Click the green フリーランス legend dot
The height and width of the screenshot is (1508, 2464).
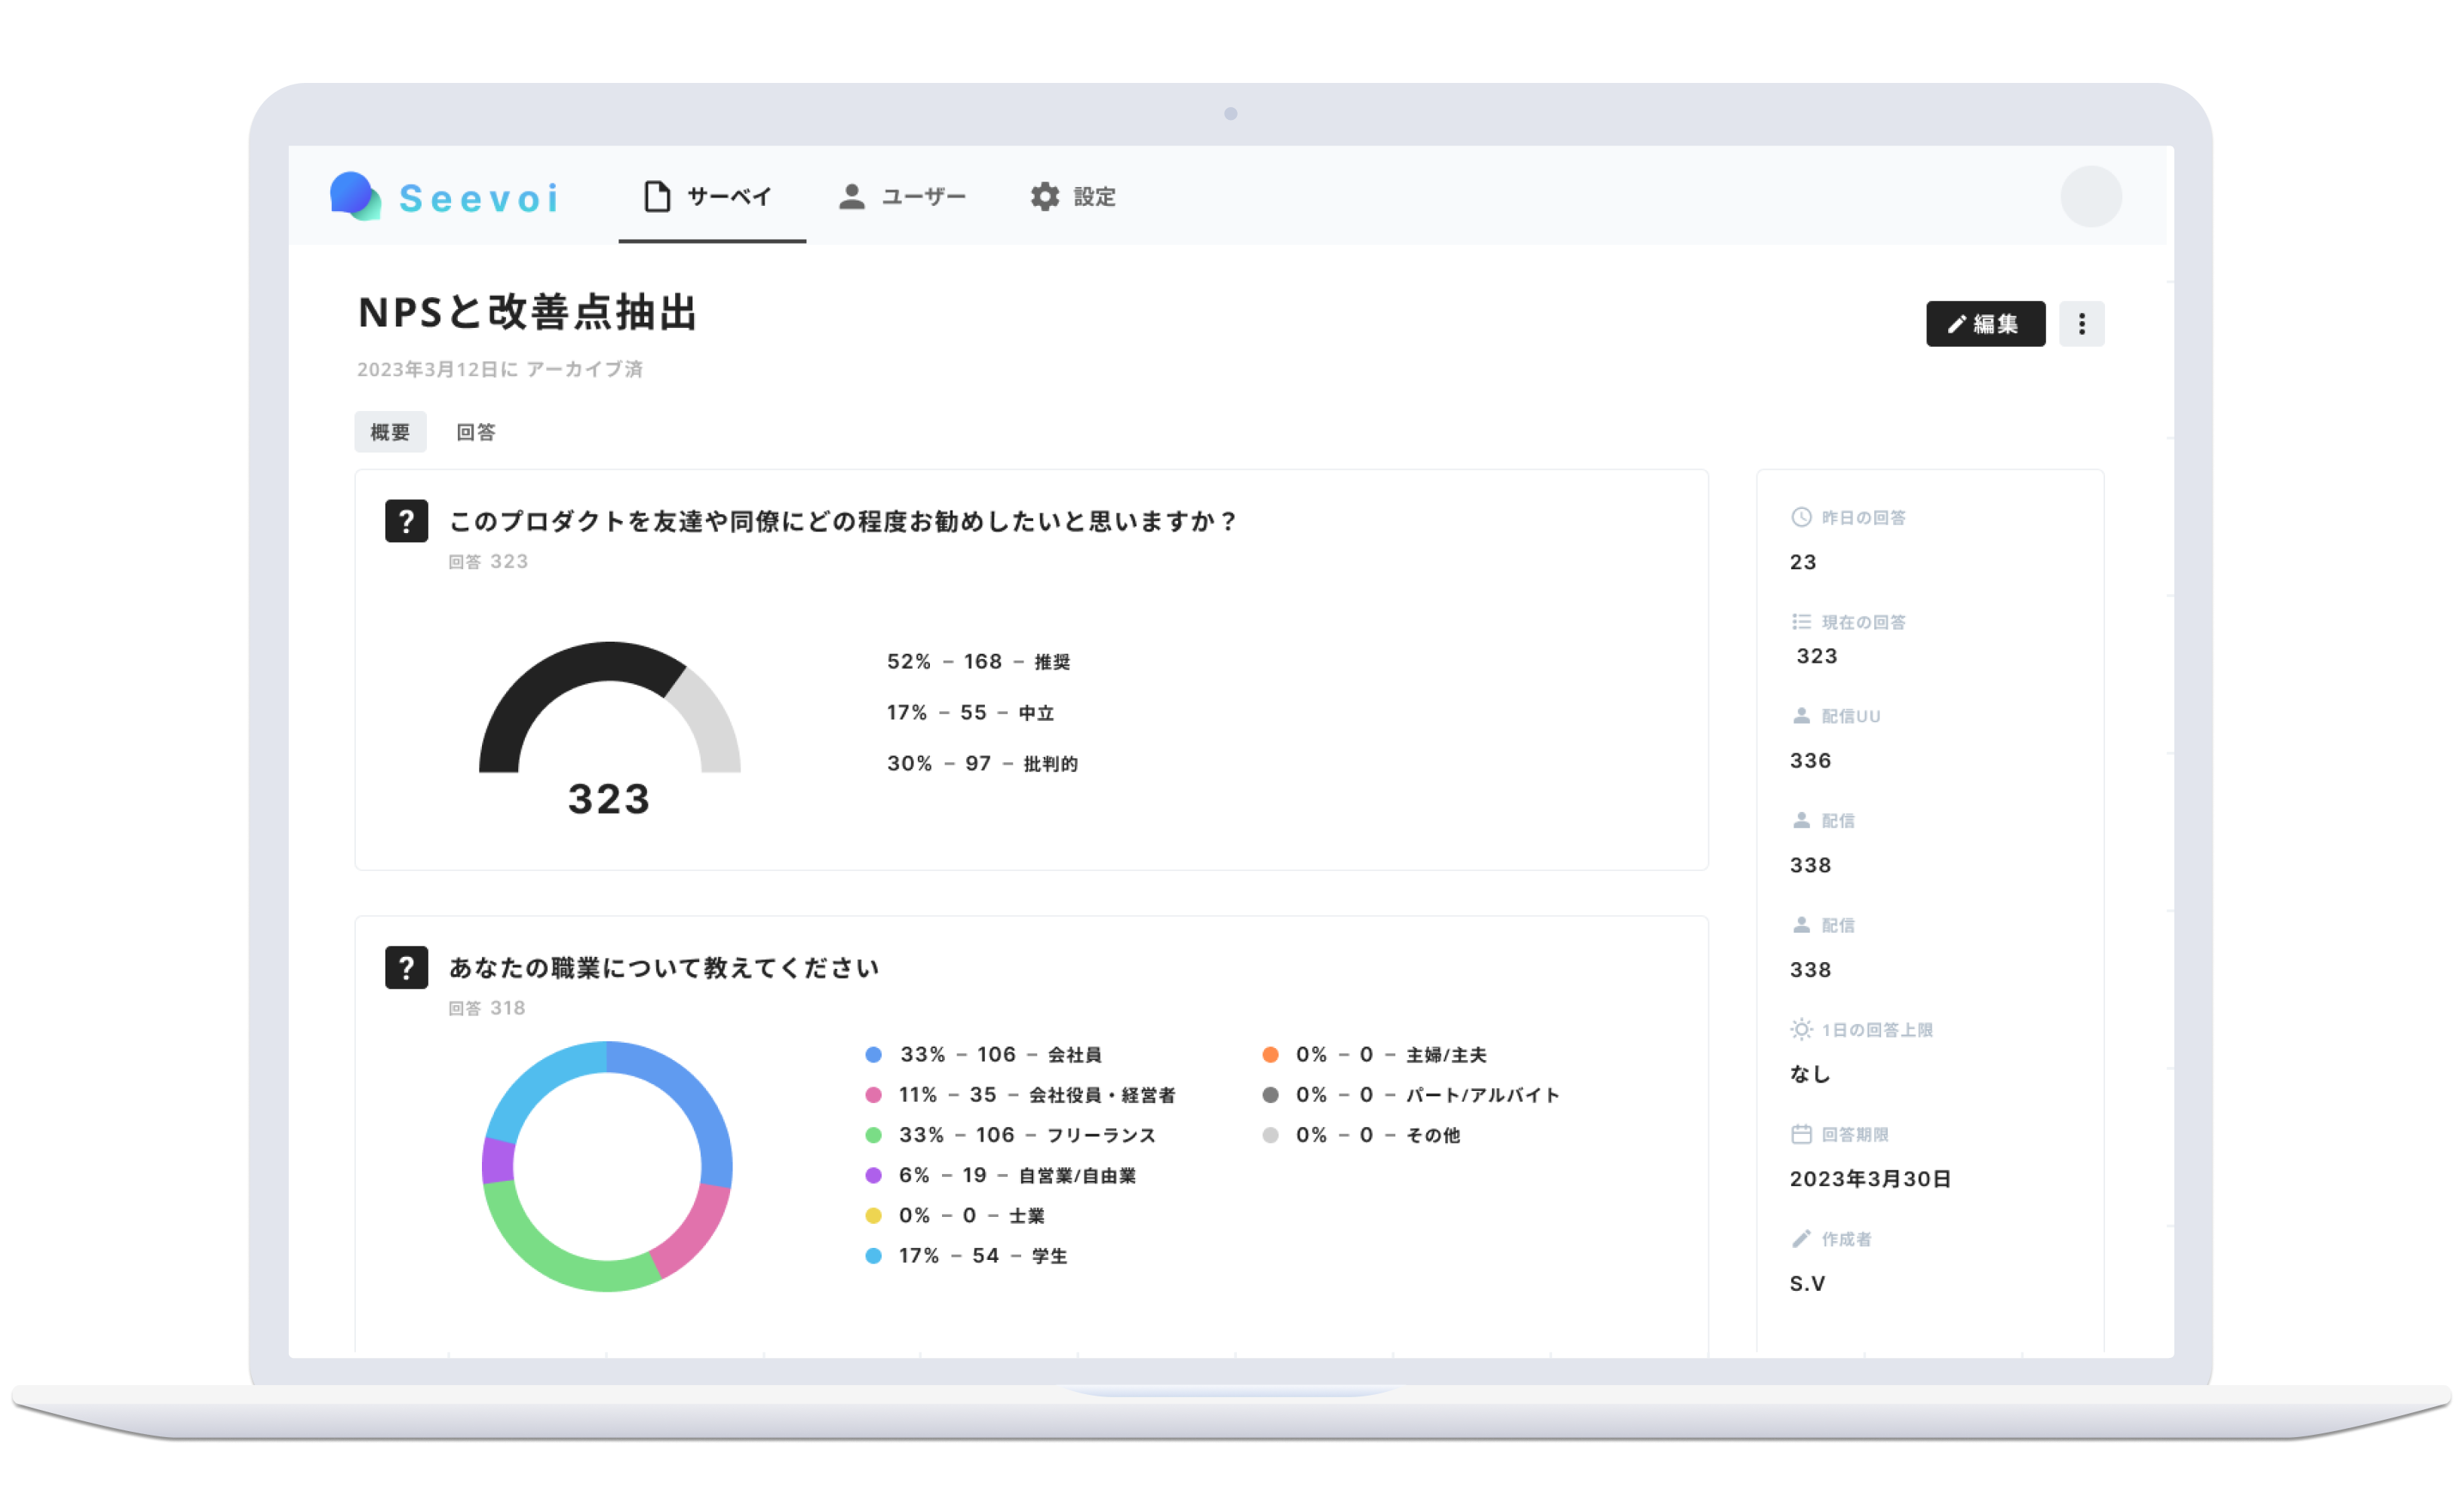coord(873,1135)
